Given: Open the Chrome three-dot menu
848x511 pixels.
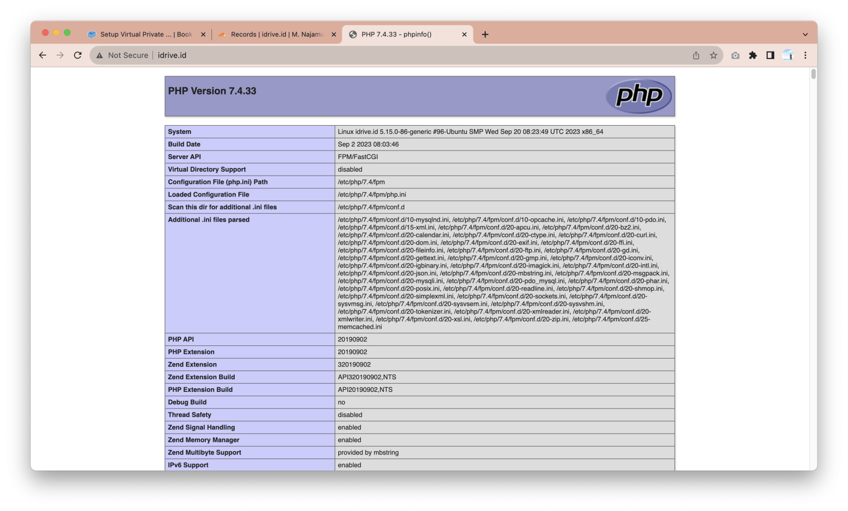Looking at the screenshot, I should [805, 55].
